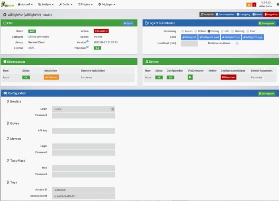Image resolution: width=279 pixels, height=201 pixels.
Task: Click the icon in Dépendances header
Action: pos(5,62)
